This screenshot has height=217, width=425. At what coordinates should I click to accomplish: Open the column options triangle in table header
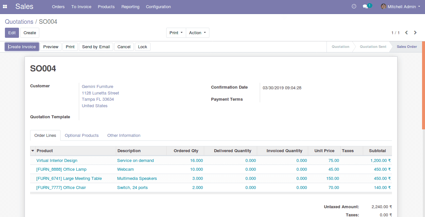pyautogui.click(x=33, y=151)
